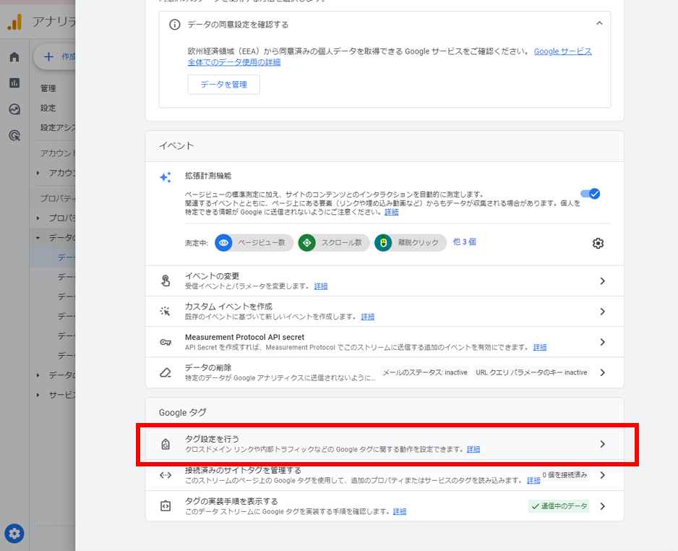Open the Explore icon in left rail
The height and width of the screenshot is (551, 678).
coord(14,109)
